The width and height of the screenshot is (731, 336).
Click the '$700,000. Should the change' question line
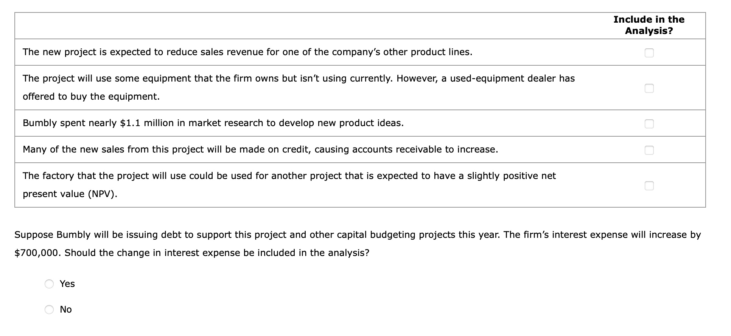pos(192,253)
